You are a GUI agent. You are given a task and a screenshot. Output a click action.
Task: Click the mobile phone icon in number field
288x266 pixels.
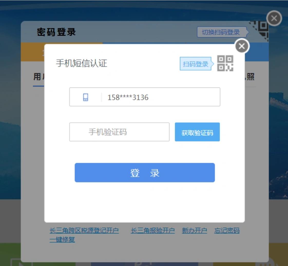[x=85, y=97]
